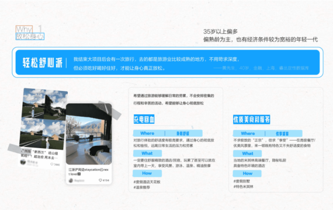
Task: Click the avatar on the staycation post card
Action: (x=71, y=180)
